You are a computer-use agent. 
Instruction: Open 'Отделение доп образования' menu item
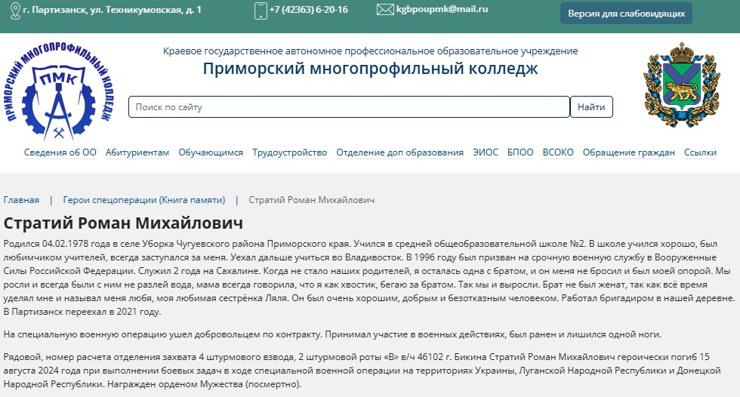[399, 152]
